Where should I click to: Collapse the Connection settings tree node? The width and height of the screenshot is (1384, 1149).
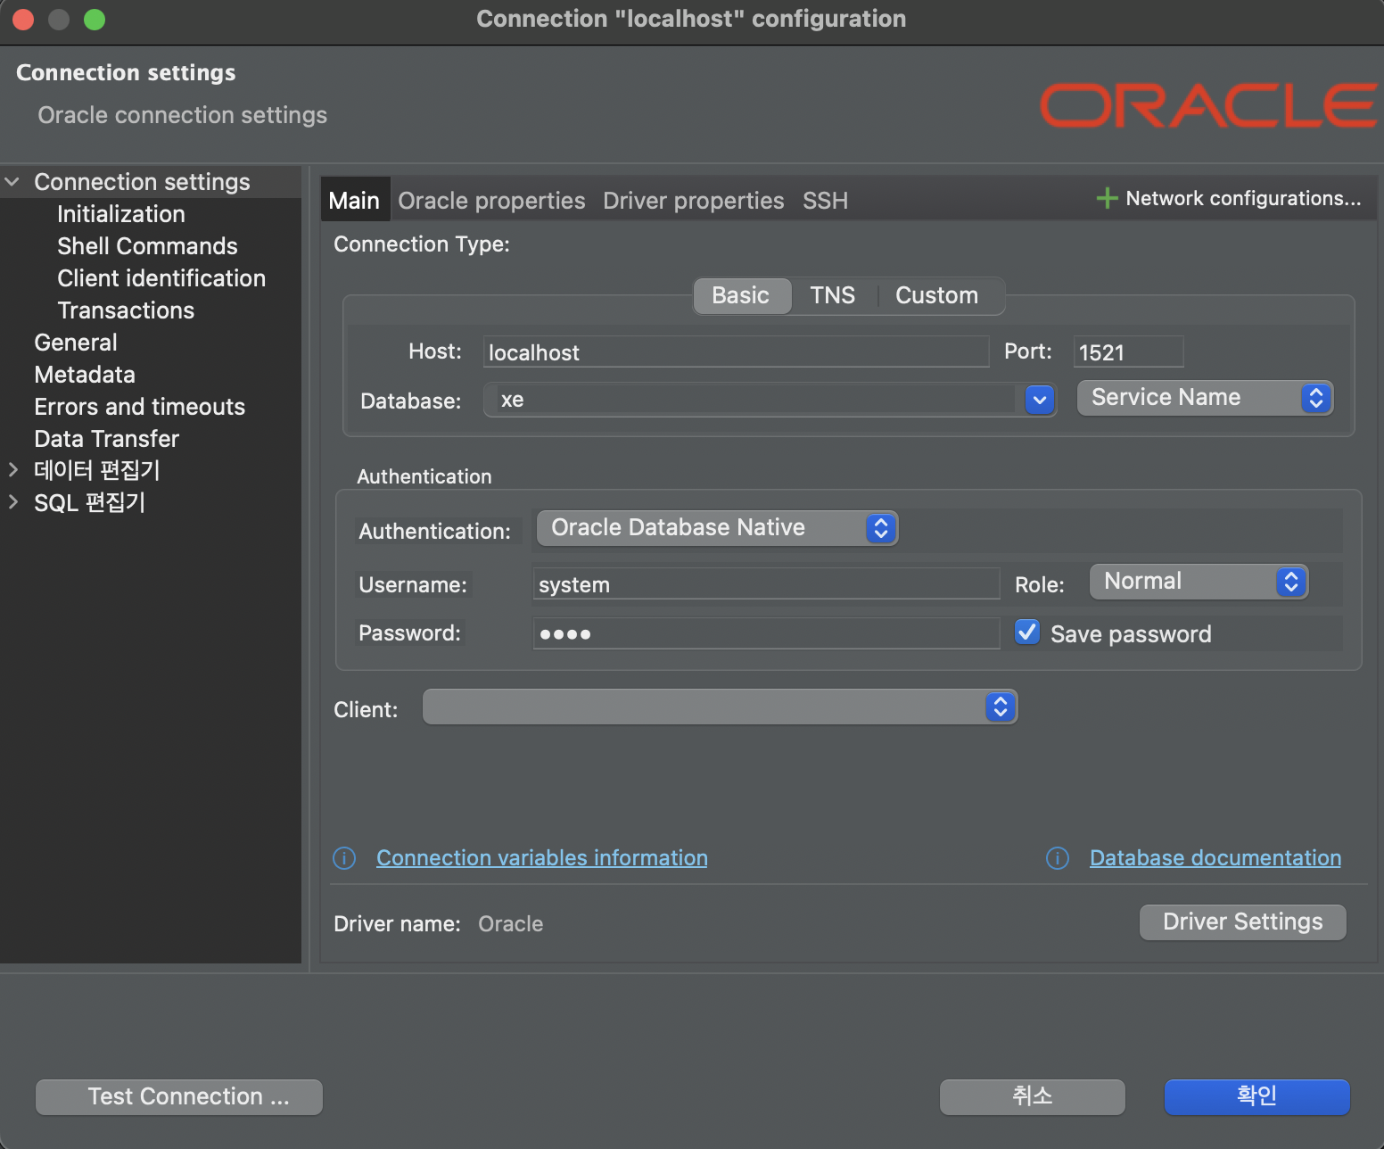(12, 182)
